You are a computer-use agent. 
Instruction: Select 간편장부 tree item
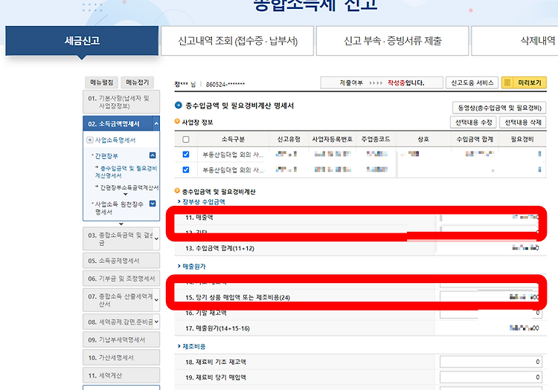(x=106, y=155)
